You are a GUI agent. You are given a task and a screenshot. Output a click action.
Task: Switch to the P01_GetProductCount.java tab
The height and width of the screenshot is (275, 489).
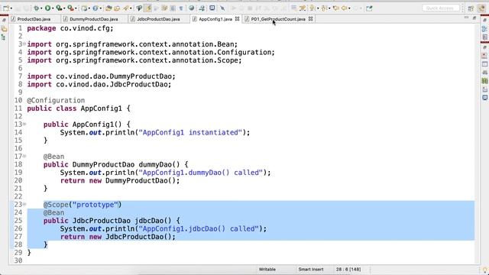[x=278, y=19]
